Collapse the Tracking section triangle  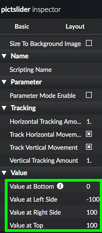4,108
